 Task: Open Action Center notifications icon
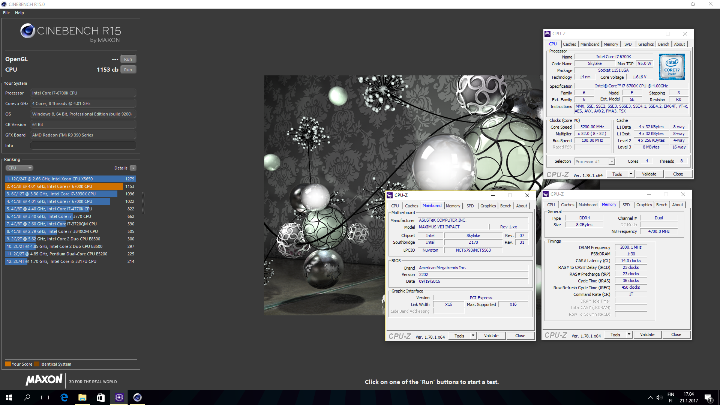point(708,397)
